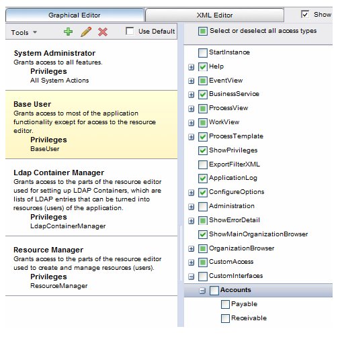Click the ResourceManager privilege text

[x=59, y=286]
